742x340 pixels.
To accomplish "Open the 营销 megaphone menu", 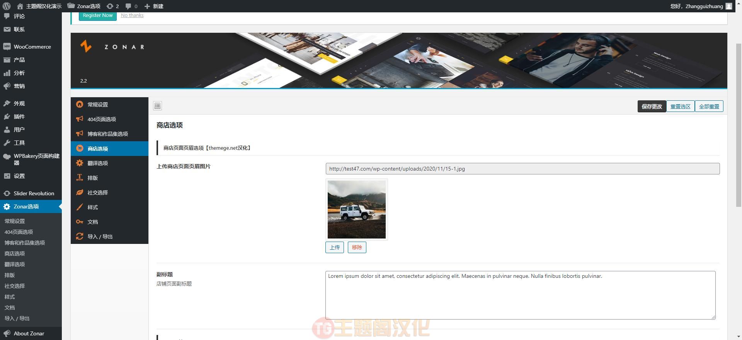I will (x=31, y=86).
